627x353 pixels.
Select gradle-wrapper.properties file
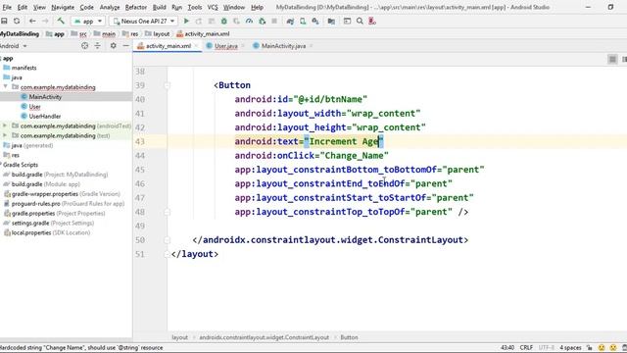(x=66, y=194)
